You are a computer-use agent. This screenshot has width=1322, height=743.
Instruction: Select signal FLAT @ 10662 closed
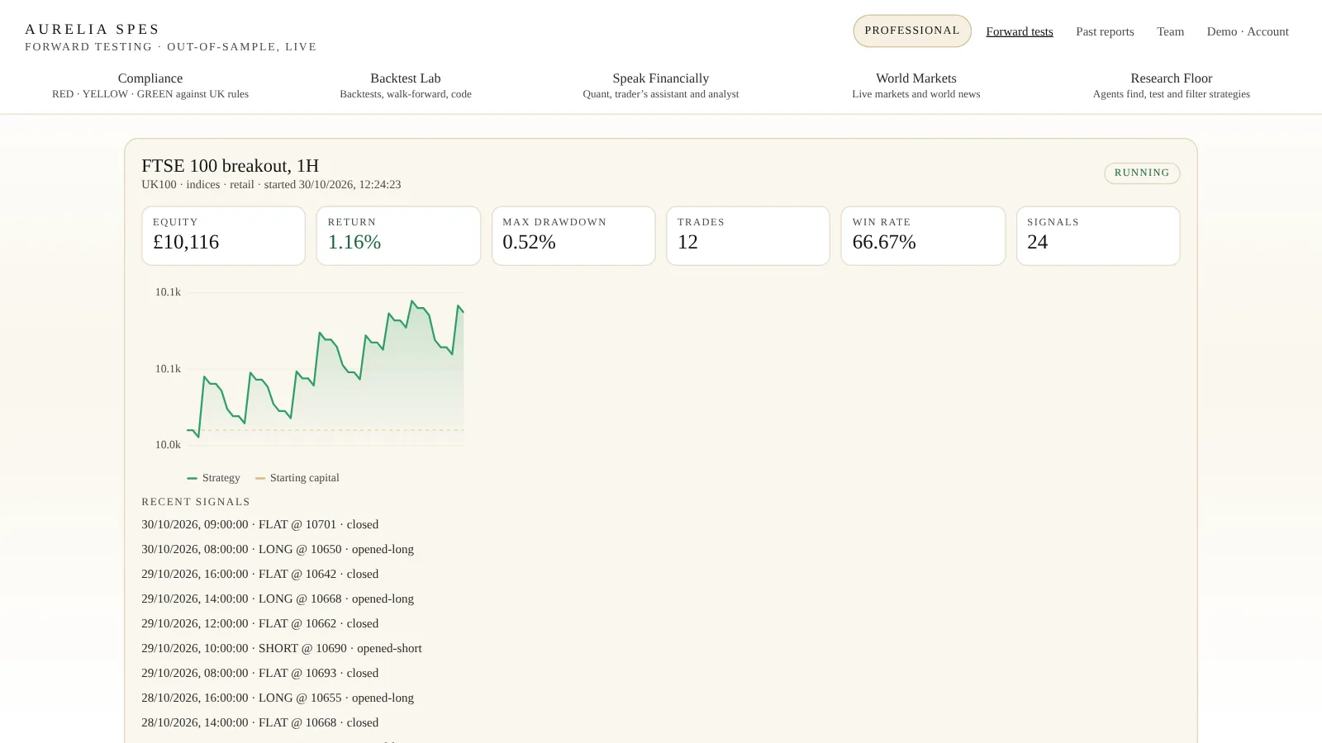click(x=259, y=623)
